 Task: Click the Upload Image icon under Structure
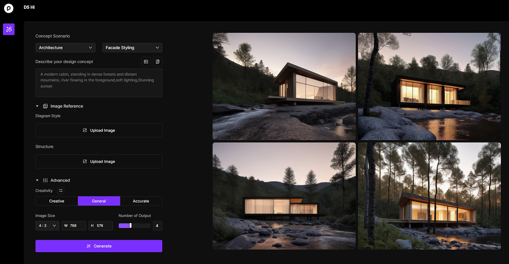pos(86,161)
